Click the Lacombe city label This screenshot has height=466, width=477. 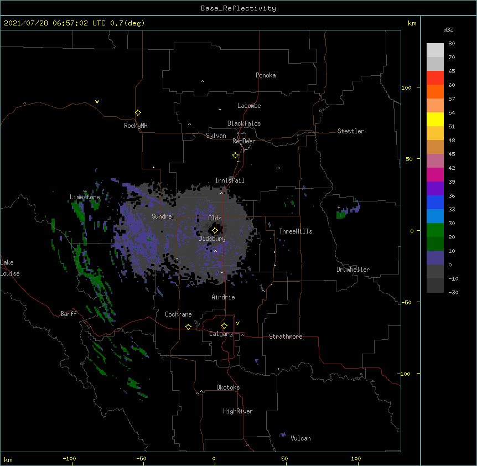coord(249,106)
